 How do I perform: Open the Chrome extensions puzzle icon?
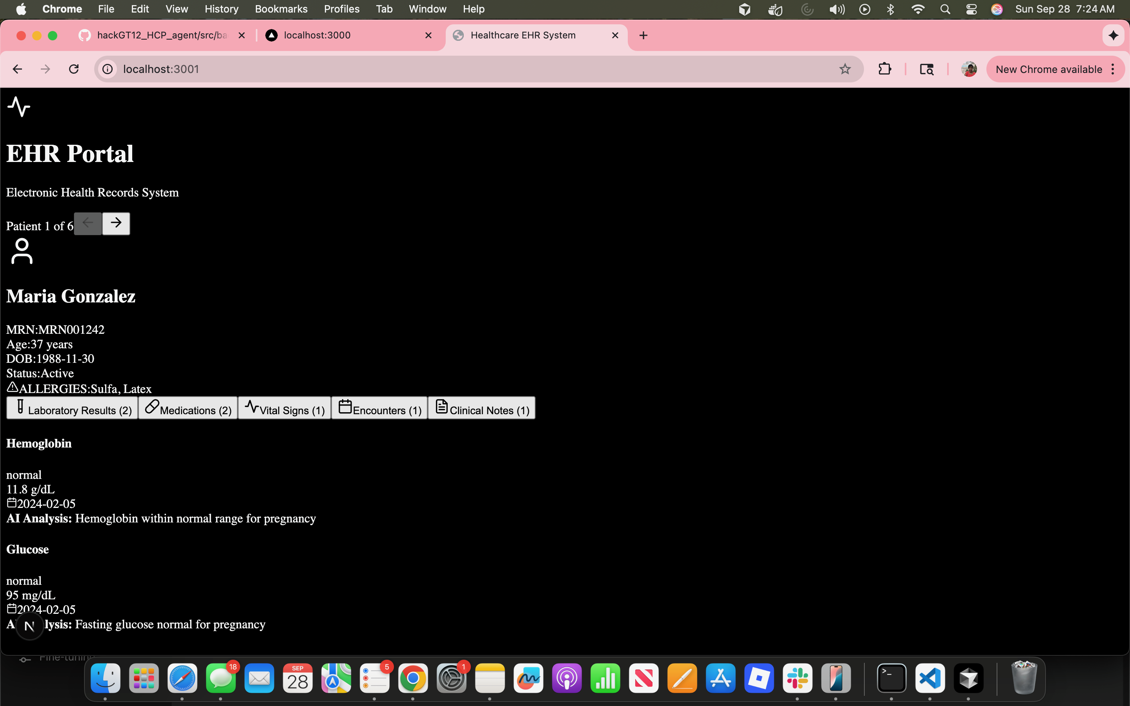point(884,69)
